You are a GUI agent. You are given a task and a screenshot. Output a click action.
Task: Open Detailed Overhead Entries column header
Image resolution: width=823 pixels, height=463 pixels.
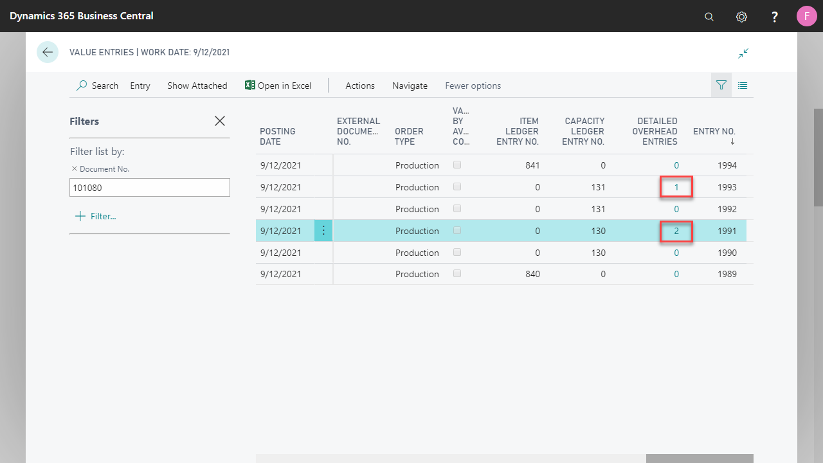[x=655, y=131]
